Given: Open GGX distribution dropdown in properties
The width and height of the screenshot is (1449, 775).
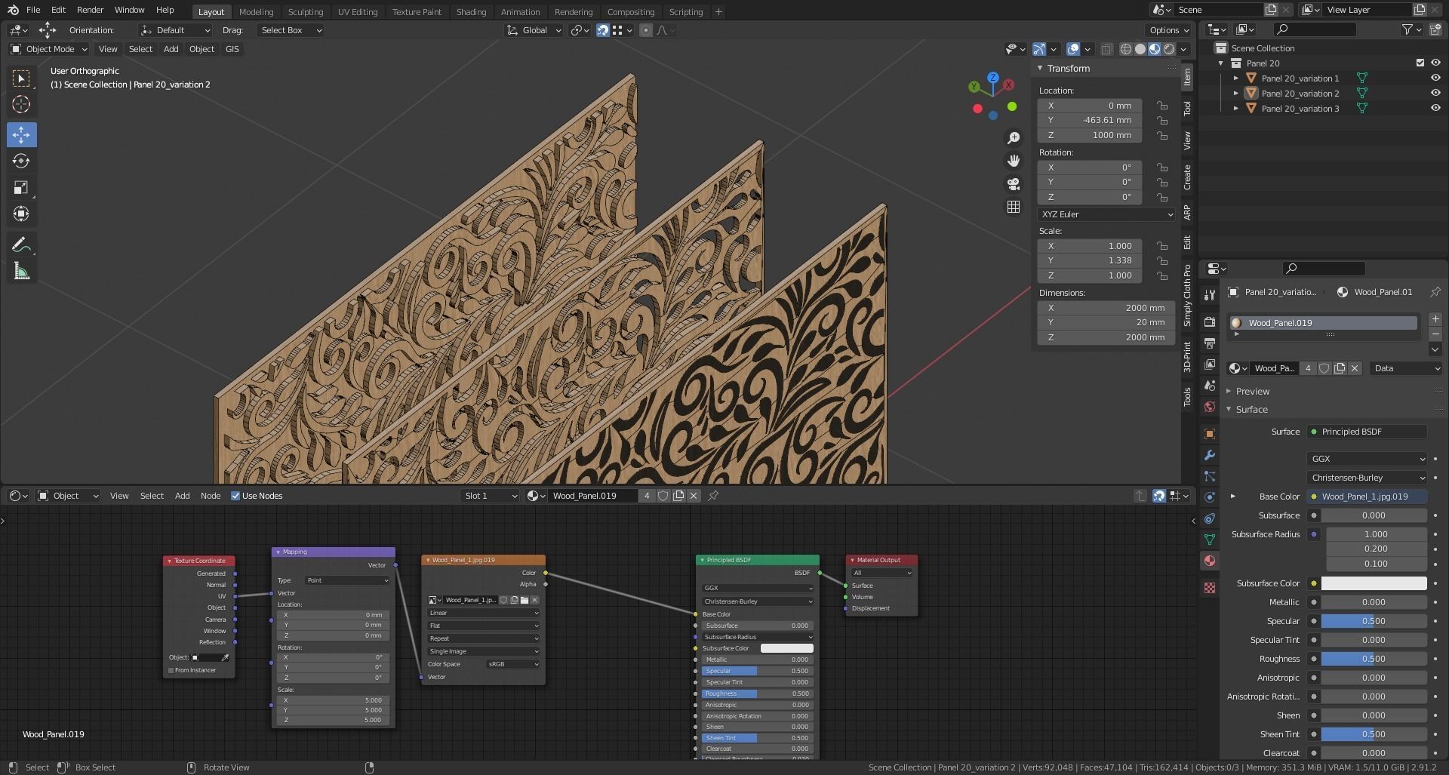Looking at the screenshot, I should point(1367,459).
